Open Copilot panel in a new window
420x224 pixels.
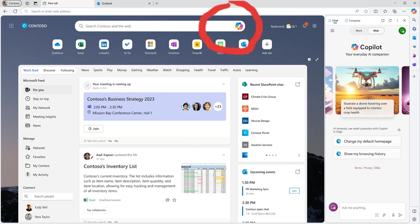[x=383, y=21]
